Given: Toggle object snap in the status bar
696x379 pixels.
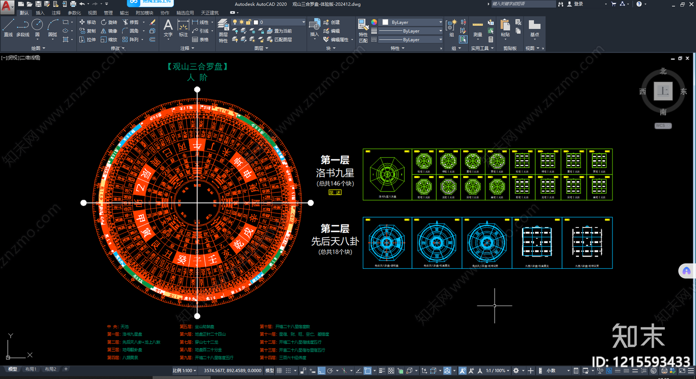Looking at the screenshot, I should pos(368,371).
